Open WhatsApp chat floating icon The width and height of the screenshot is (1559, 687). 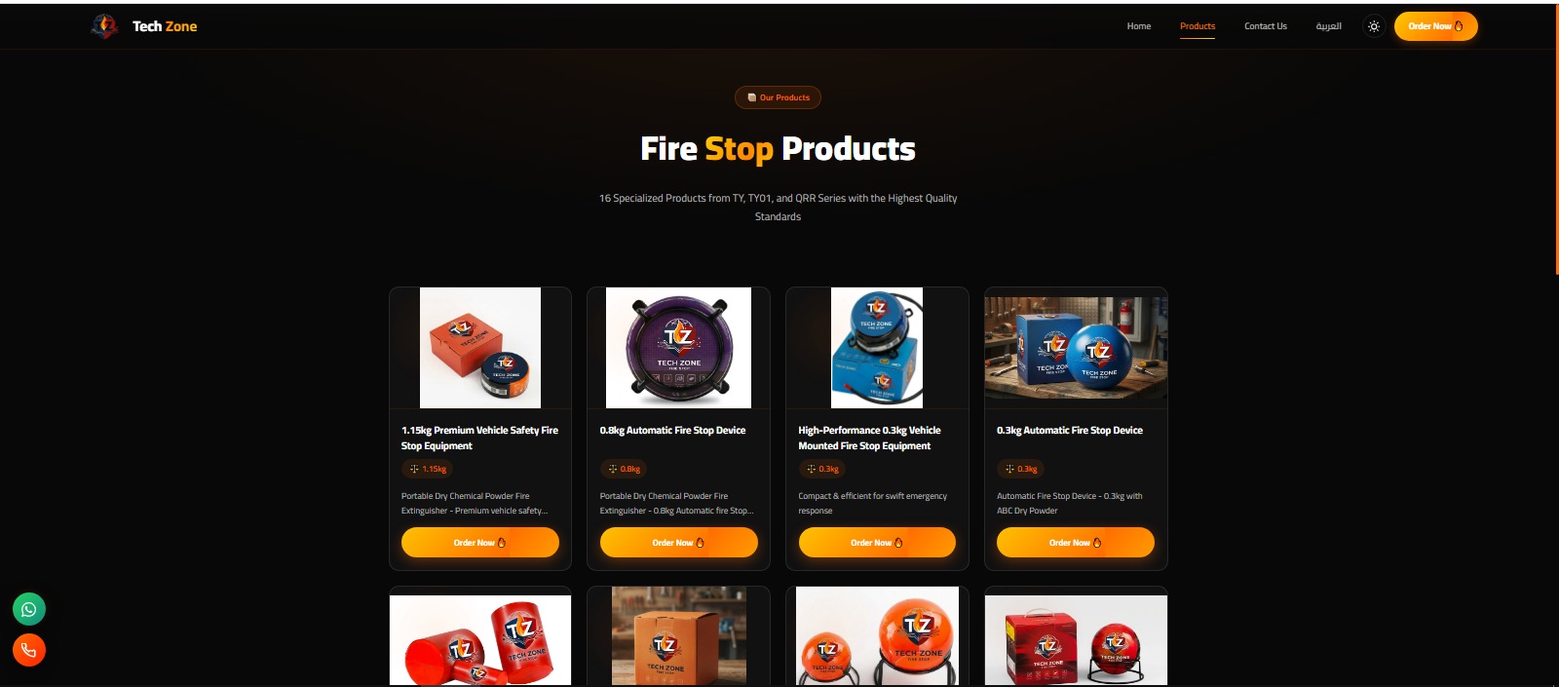(x=29, y=609)
